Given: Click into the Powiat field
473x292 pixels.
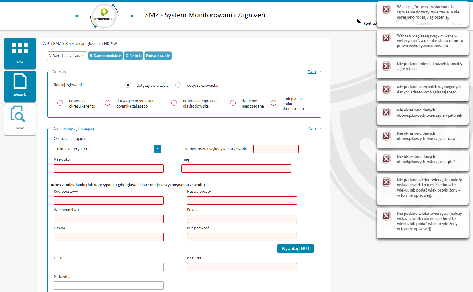Looking at the screenshot, I should (242, 219).
